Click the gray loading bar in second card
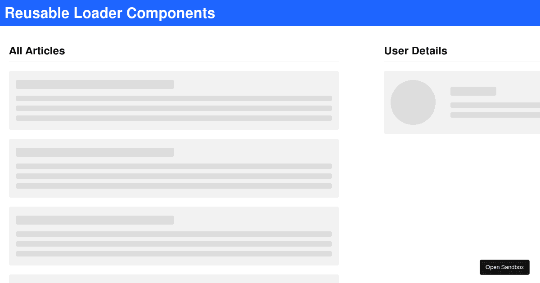Screen dimensions: 540x283 point(174,166)
